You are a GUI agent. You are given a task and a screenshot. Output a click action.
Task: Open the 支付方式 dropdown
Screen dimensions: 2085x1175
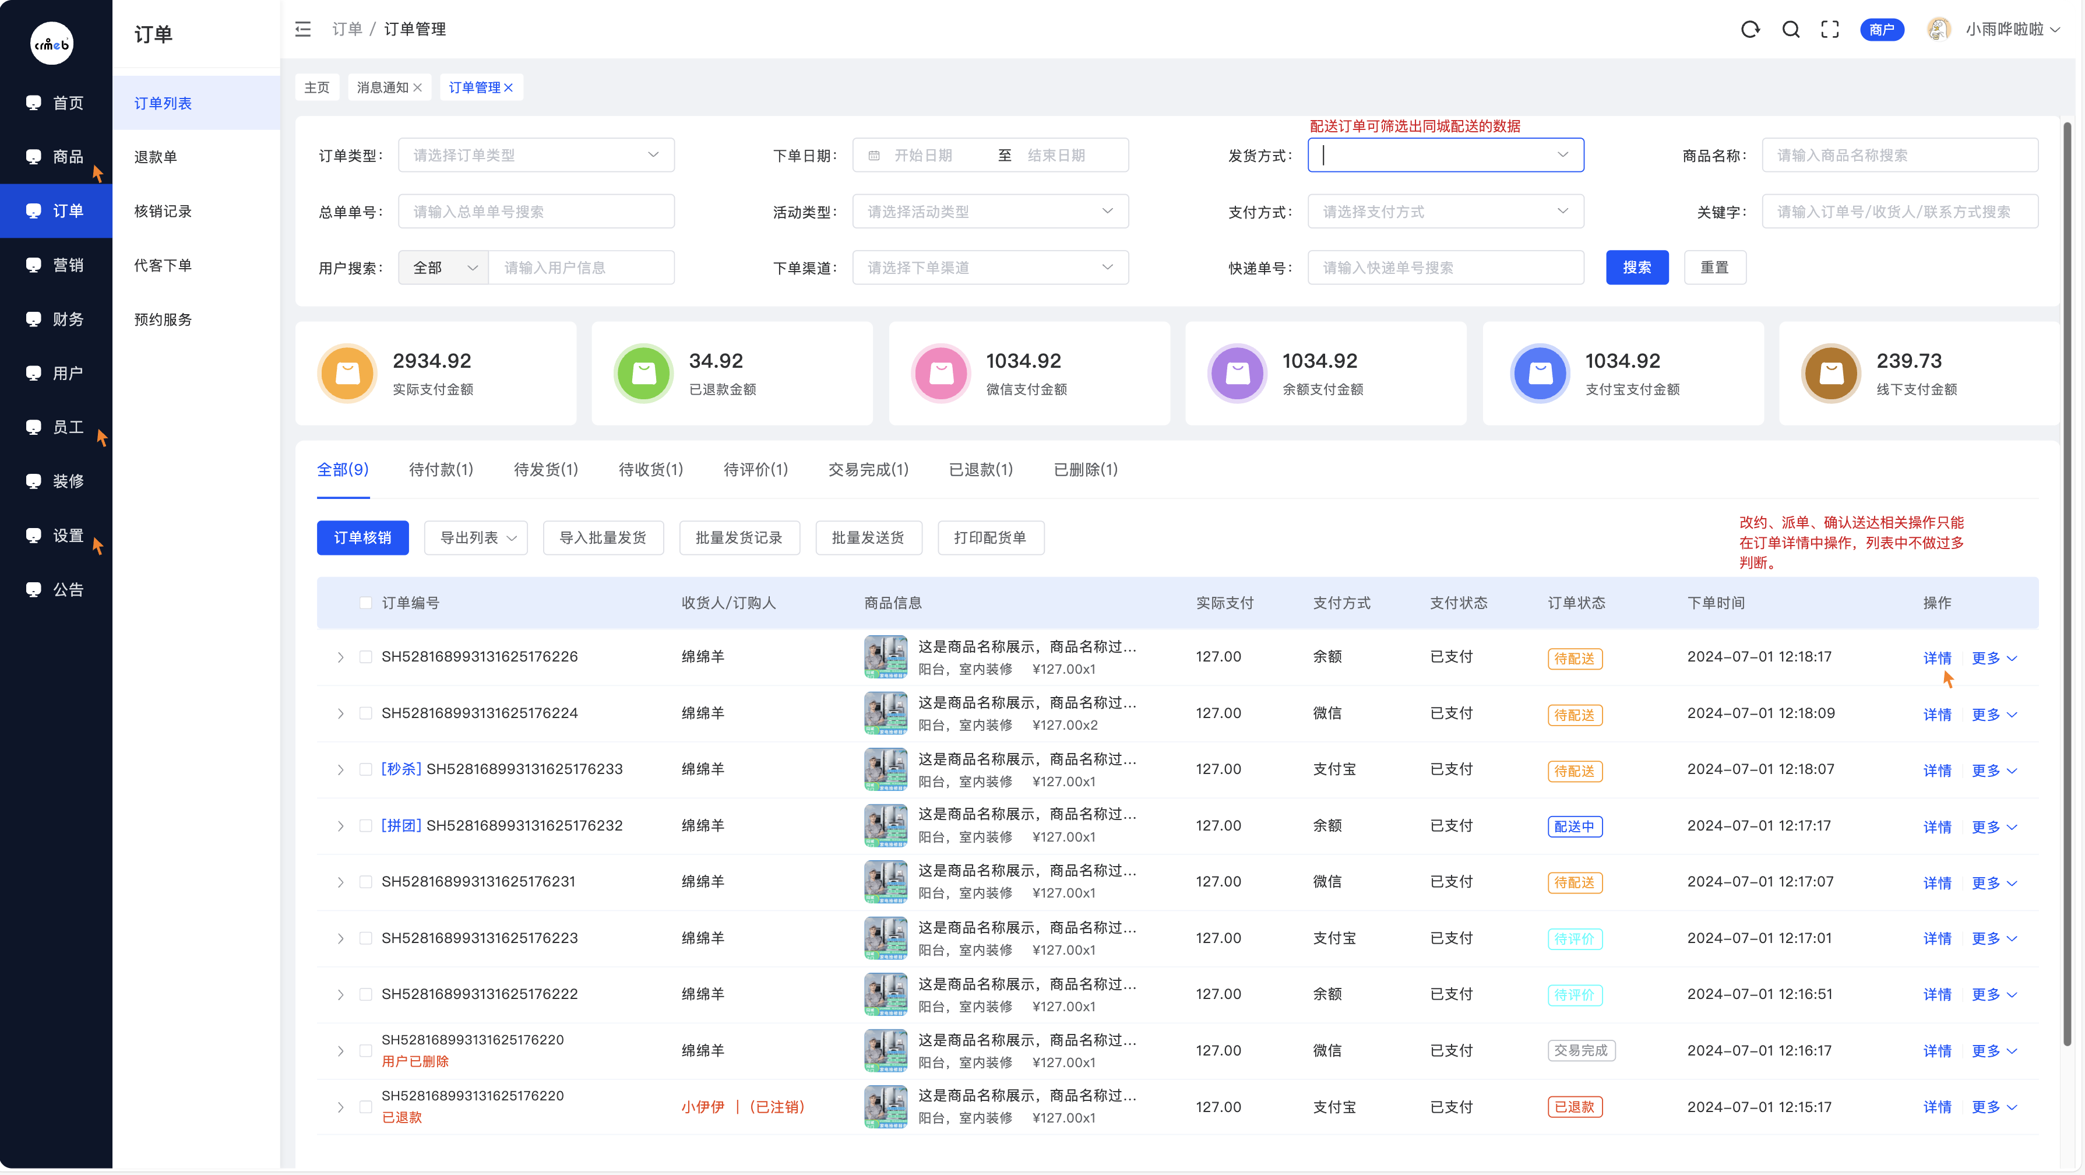click(x=1446, y=212)
